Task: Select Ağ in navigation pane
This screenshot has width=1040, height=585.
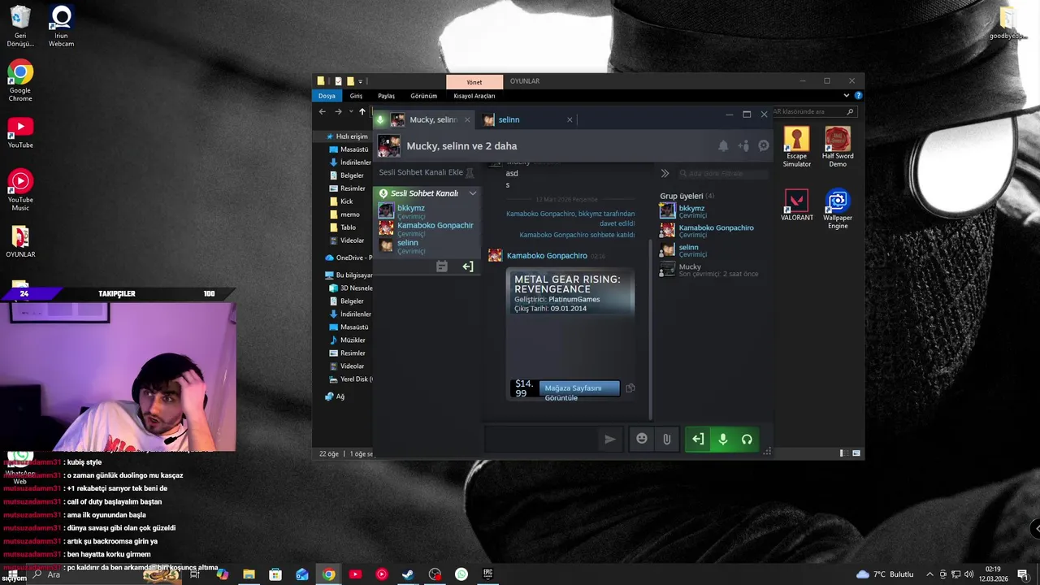Action: (x=334, y=396)
